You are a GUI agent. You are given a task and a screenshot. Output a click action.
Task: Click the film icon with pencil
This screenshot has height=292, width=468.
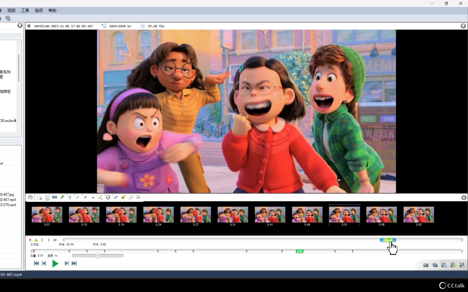[453, 265]
